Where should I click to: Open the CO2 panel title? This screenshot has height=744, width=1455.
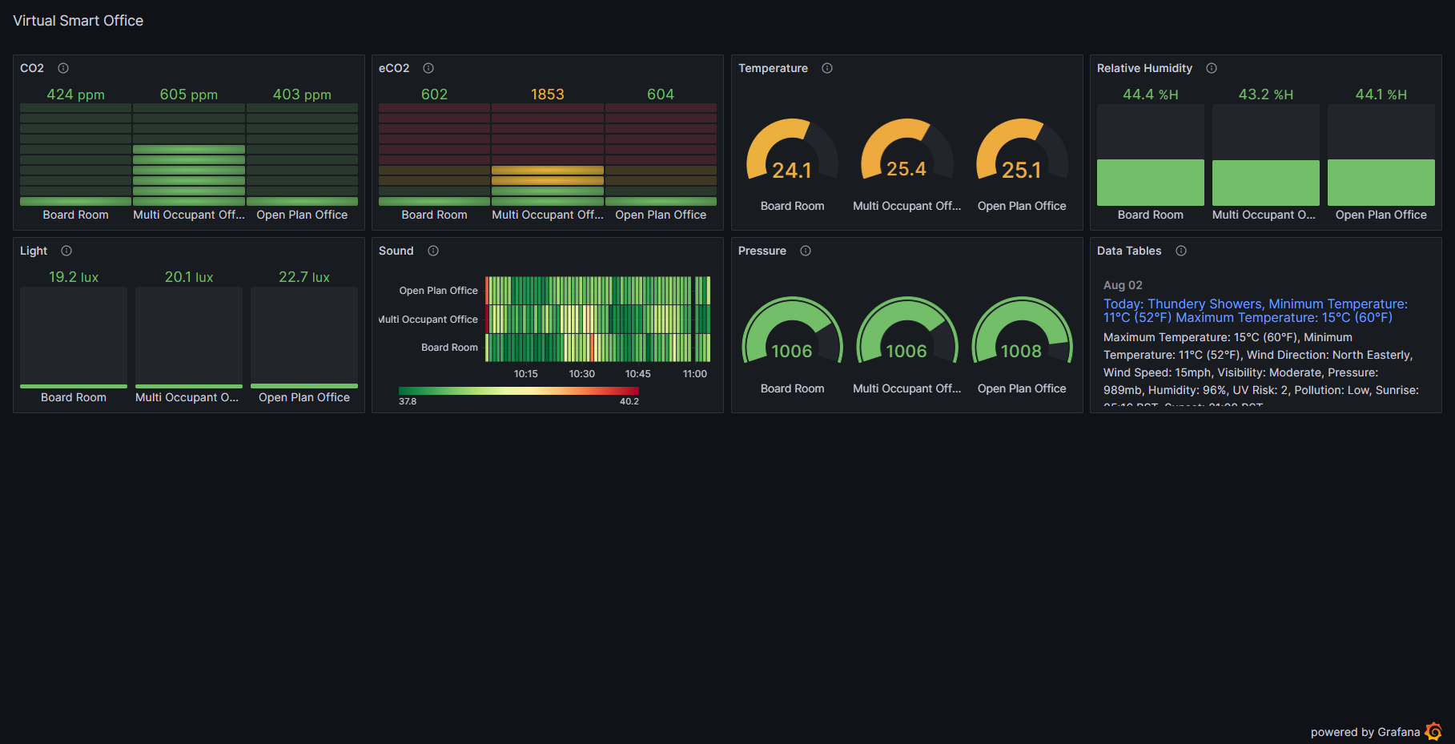[x=32, y=68]
